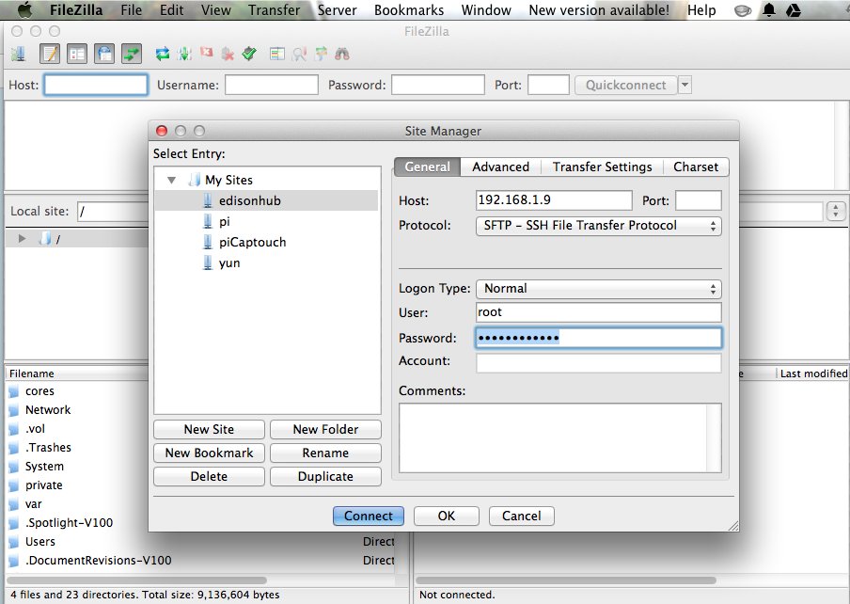Open the Protocol dropdown
Image resolution: width=850 pixels, height=604 pixels.
tap(598, 226)
